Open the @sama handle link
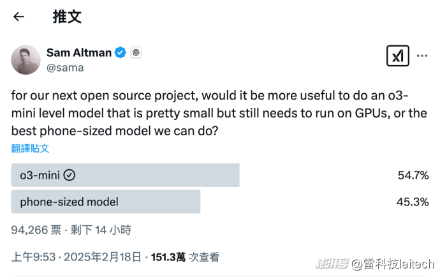 point(64,67)
